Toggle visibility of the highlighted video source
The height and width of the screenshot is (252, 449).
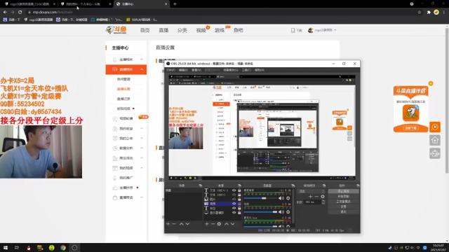click(234, 204)
